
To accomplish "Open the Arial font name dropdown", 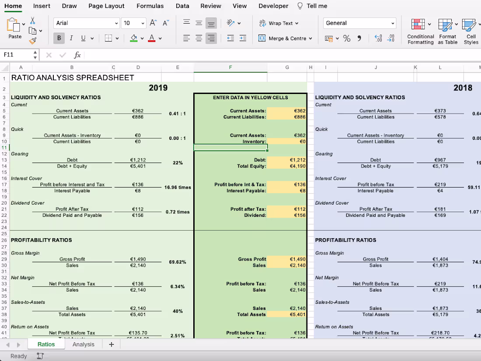I will [116, 23].
